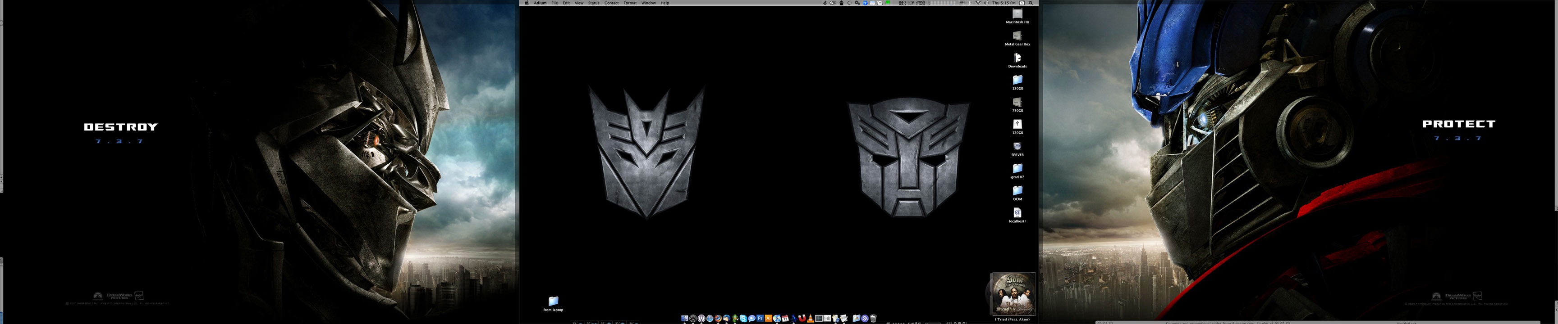This screenshot has width=1558, height=324.
Task: Launch Skype from the Dock
Action: (743, 318)
